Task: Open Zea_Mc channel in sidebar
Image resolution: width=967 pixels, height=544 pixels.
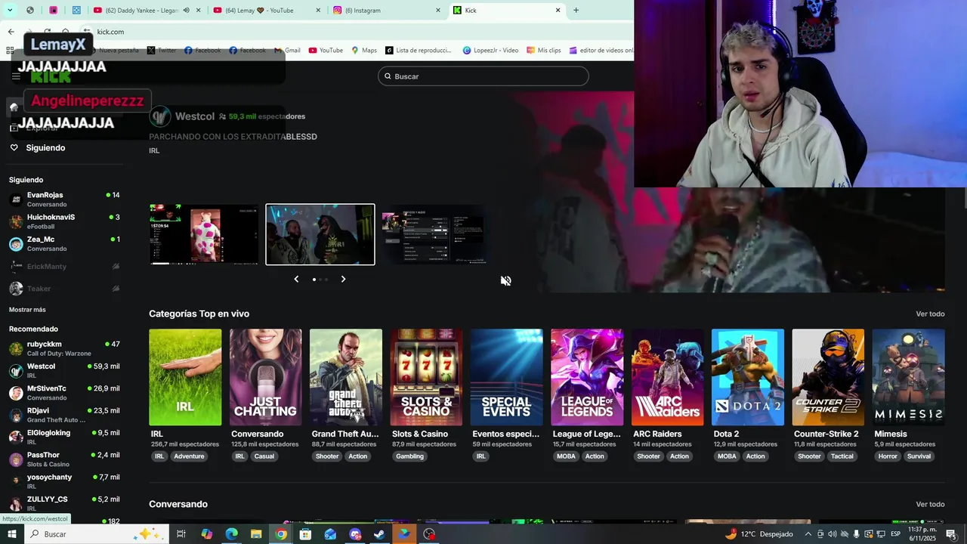Action: tap(64, 243)
